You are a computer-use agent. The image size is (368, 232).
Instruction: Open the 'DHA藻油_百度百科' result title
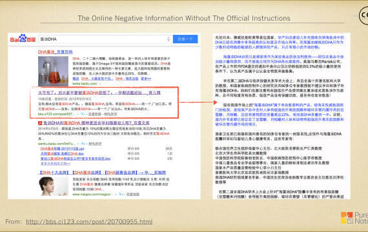click(x=56, y=52)
